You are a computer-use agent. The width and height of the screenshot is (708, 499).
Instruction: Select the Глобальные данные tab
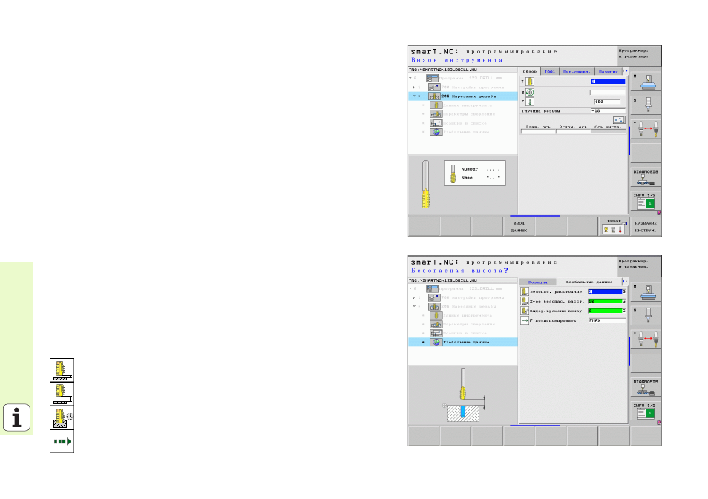[x=589, y=282]
